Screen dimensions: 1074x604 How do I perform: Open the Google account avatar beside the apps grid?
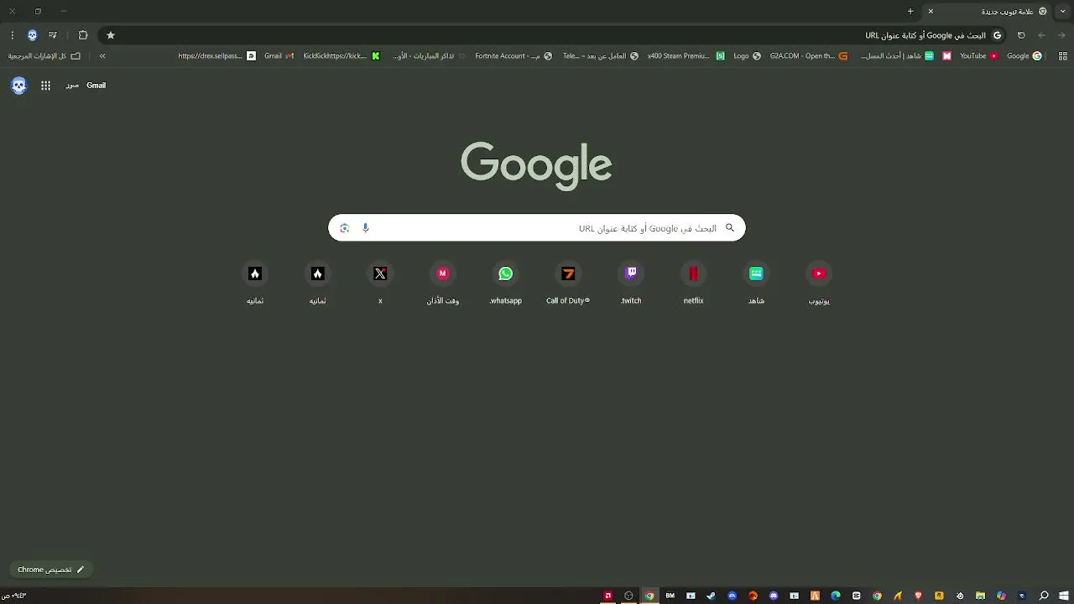point(18,86)
